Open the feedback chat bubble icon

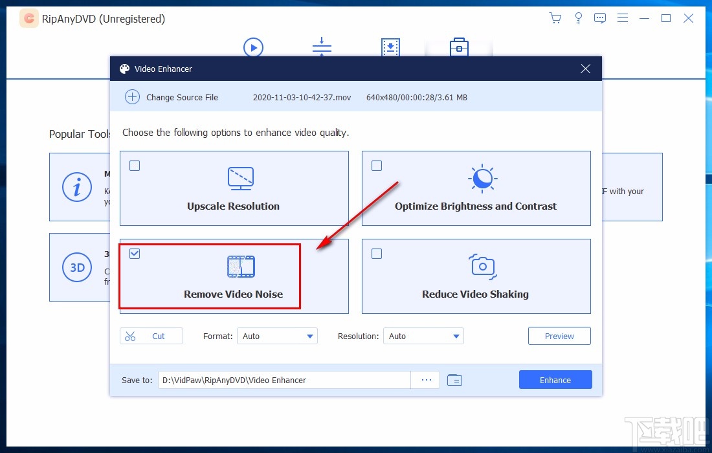point(600,18)
